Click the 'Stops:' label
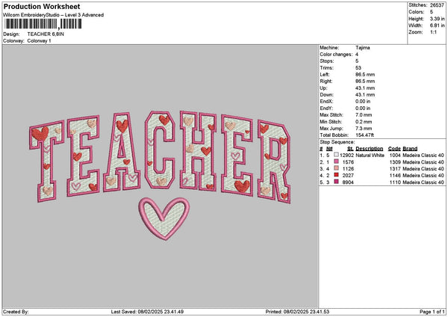Image resolution: width=448 pixels, height=317 pixels. tap(326, 61)
